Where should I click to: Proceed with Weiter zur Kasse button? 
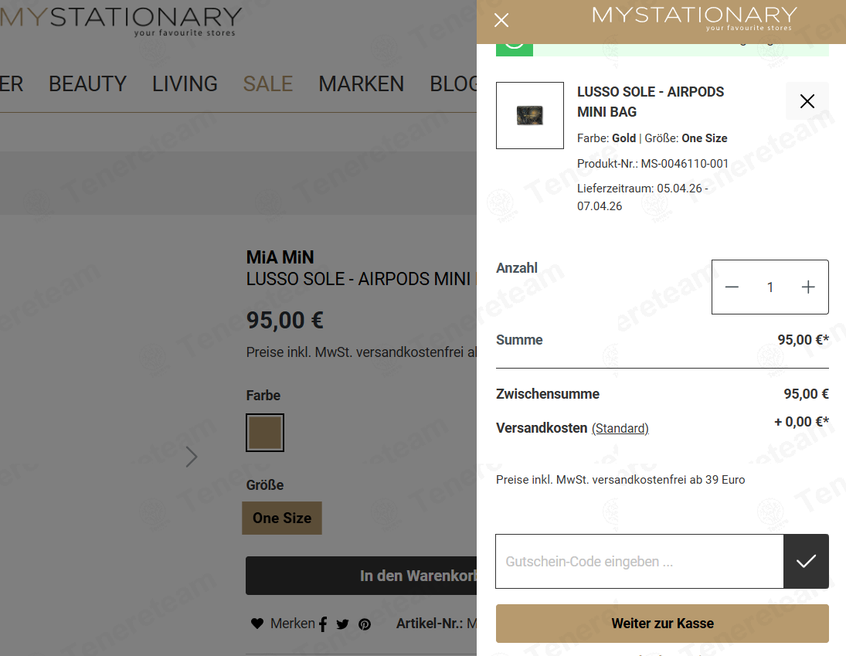point(662,623)
